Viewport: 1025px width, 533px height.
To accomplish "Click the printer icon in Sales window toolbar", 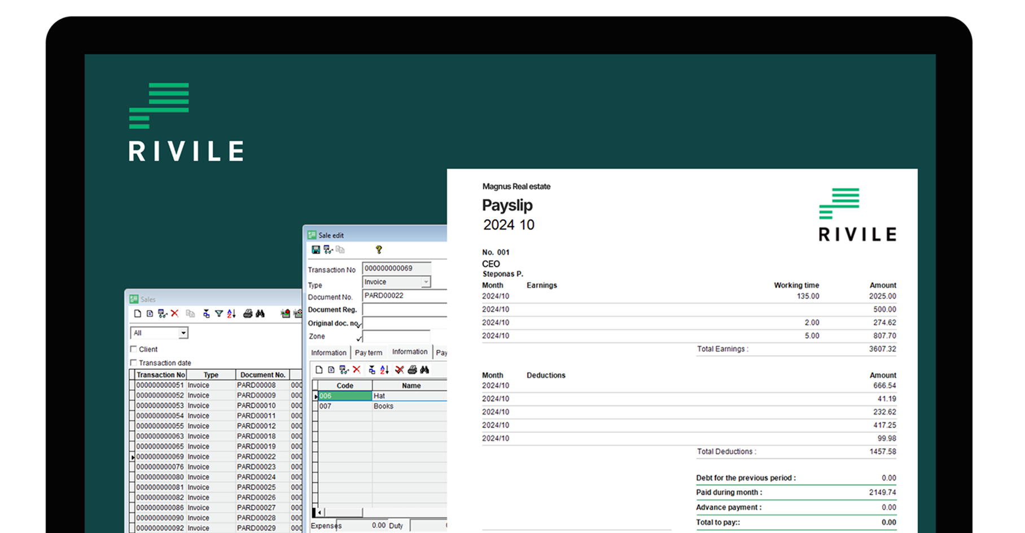I will [247, 313].
